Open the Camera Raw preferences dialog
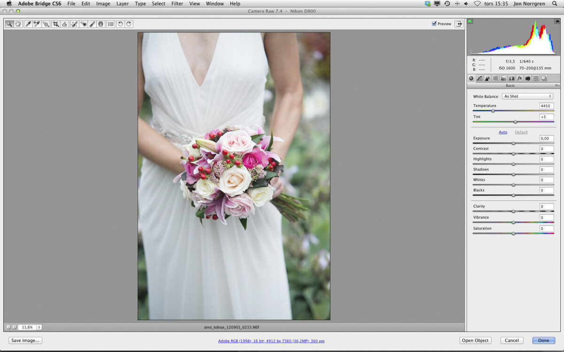Image resolution: width=564 pixels, height=352 pixels. 110,24
